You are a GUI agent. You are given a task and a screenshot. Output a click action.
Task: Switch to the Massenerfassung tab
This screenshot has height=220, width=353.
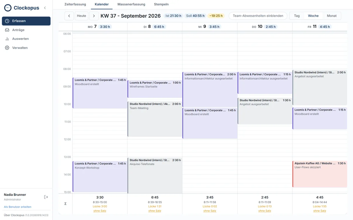[x=131, y=4]
